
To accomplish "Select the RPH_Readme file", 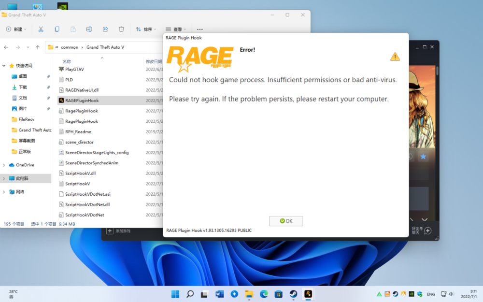I will 78,132.
